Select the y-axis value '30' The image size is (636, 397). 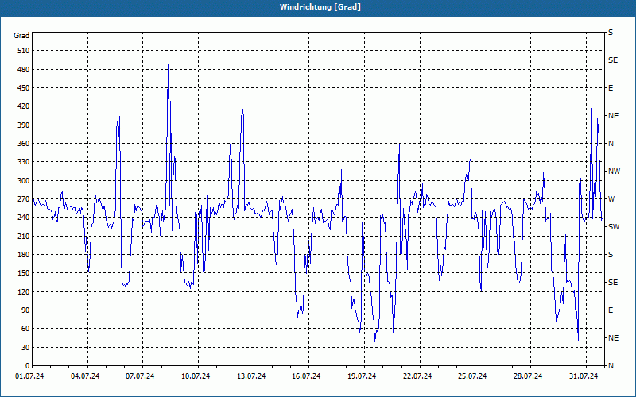tap(25, 348)
